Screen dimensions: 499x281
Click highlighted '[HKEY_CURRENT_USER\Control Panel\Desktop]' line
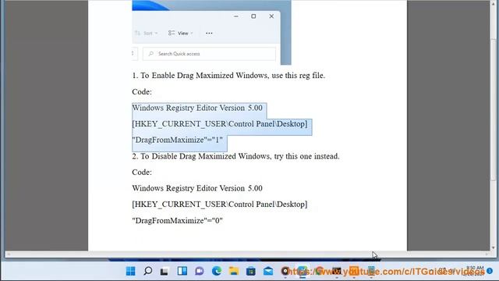[x=220, y=124]
